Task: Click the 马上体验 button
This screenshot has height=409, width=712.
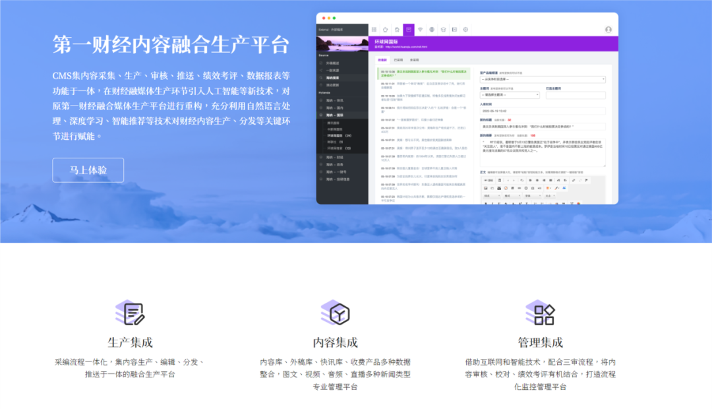Action: coord(88,170)
